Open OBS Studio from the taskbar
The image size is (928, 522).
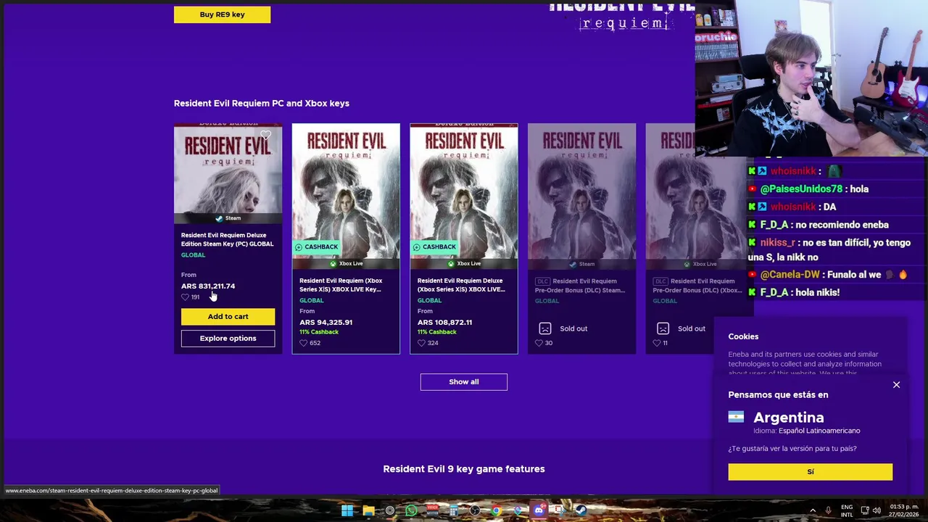475,510
